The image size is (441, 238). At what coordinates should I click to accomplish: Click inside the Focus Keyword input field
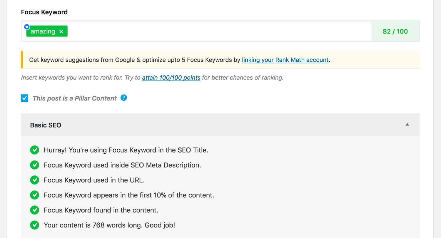(x=219, y=31)
